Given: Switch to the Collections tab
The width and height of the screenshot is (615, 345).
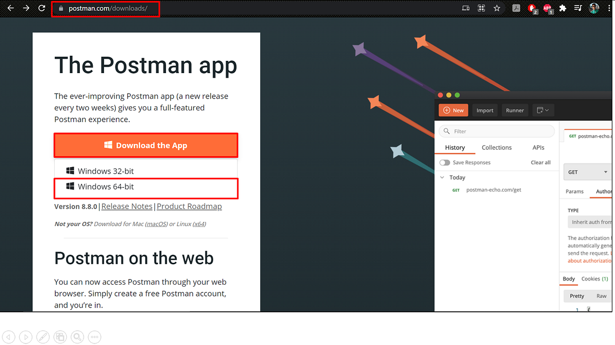Looking at the screenshot, I should point(496,147).
